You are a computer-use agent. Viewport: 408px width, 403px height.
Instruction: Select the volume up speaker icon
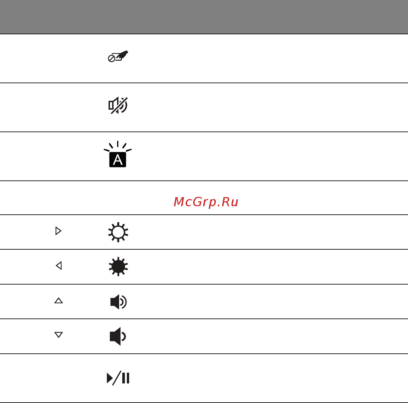pyautogui.click(x=118, y=302)
